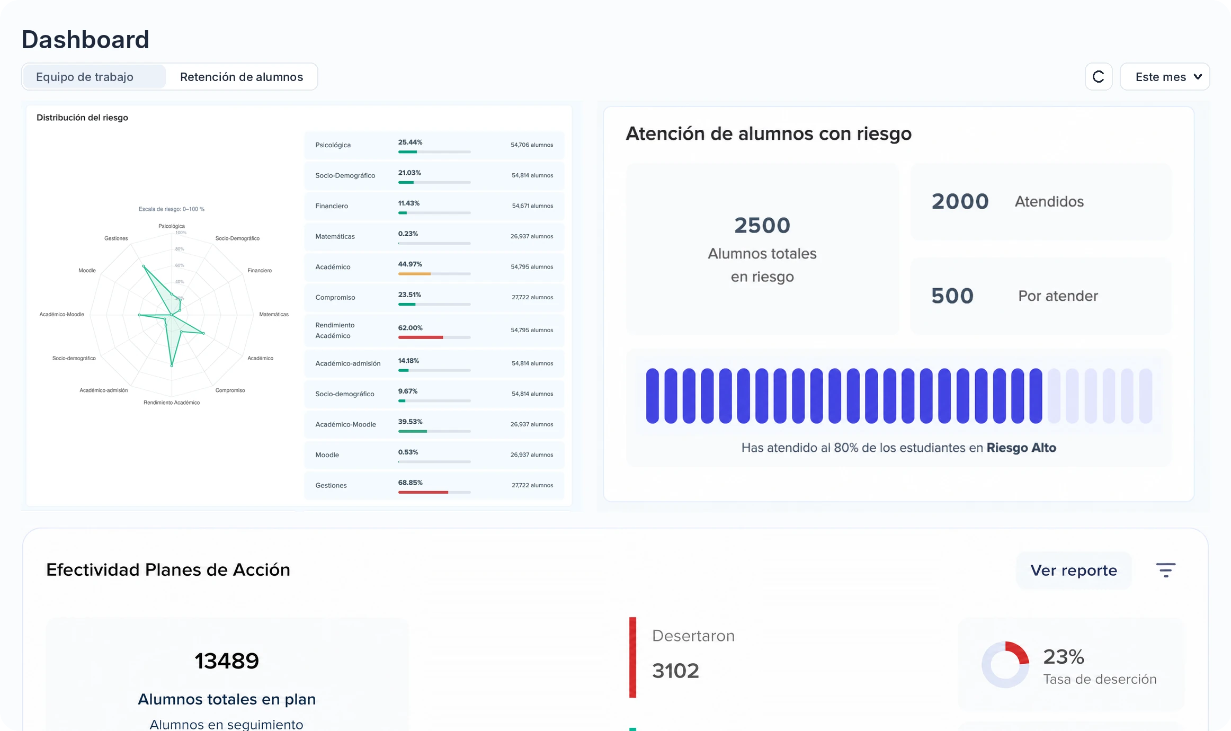Select the Matemáticas 0.23% row

[434, 236]
